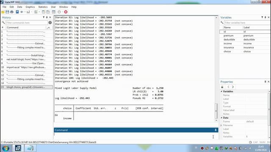Open the Data menu
The image size is (271, 152).
19,7
